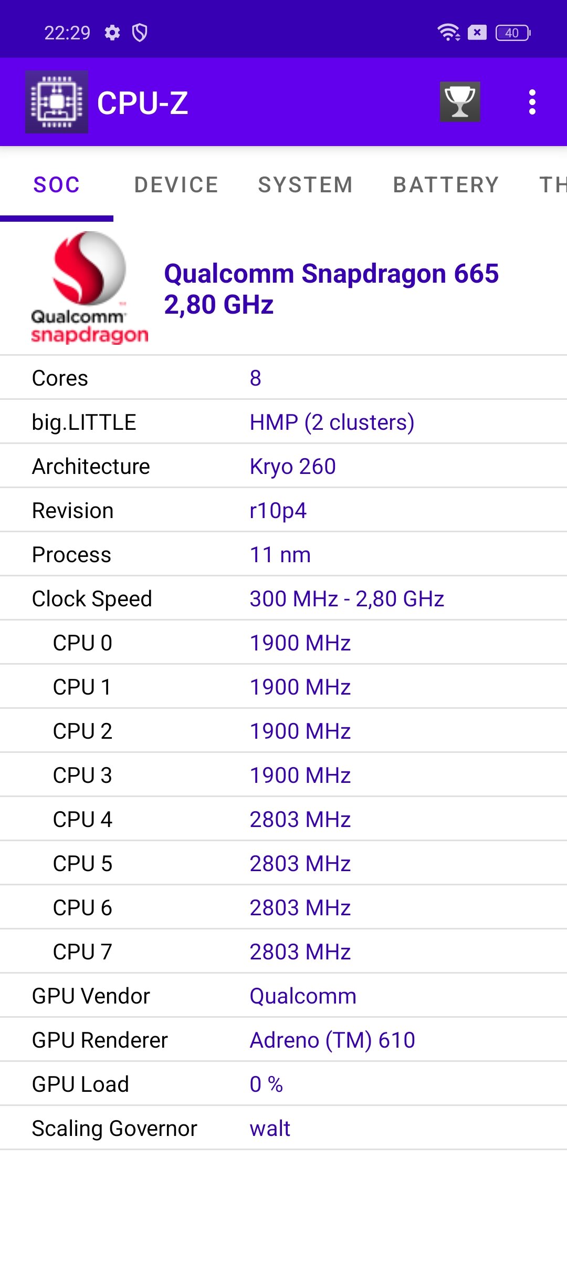Switch to the DEVICE tab
This screenshot has height=1261, width=567.
coord(176,185)
